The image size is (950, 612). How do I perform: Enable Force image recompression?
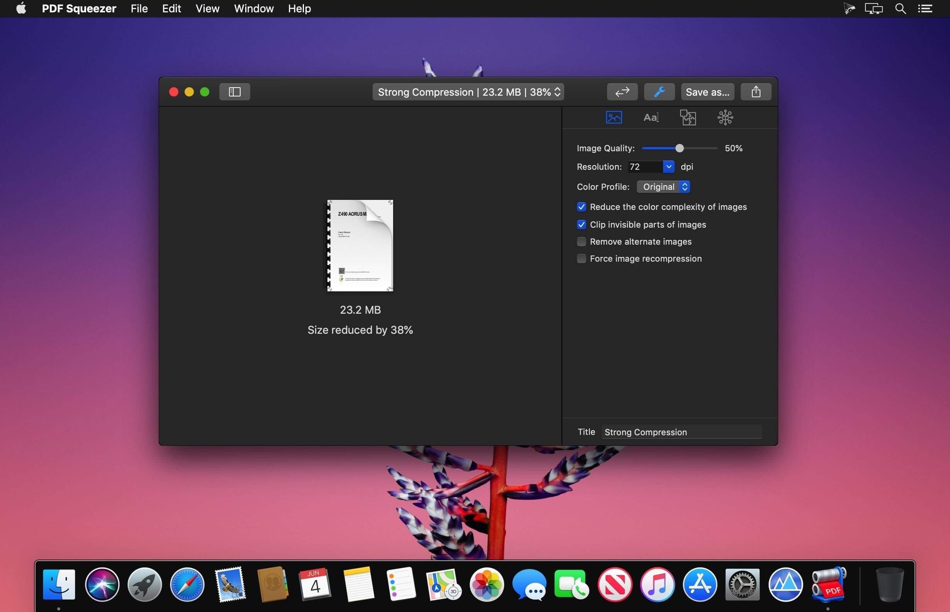tap(581, 258)
